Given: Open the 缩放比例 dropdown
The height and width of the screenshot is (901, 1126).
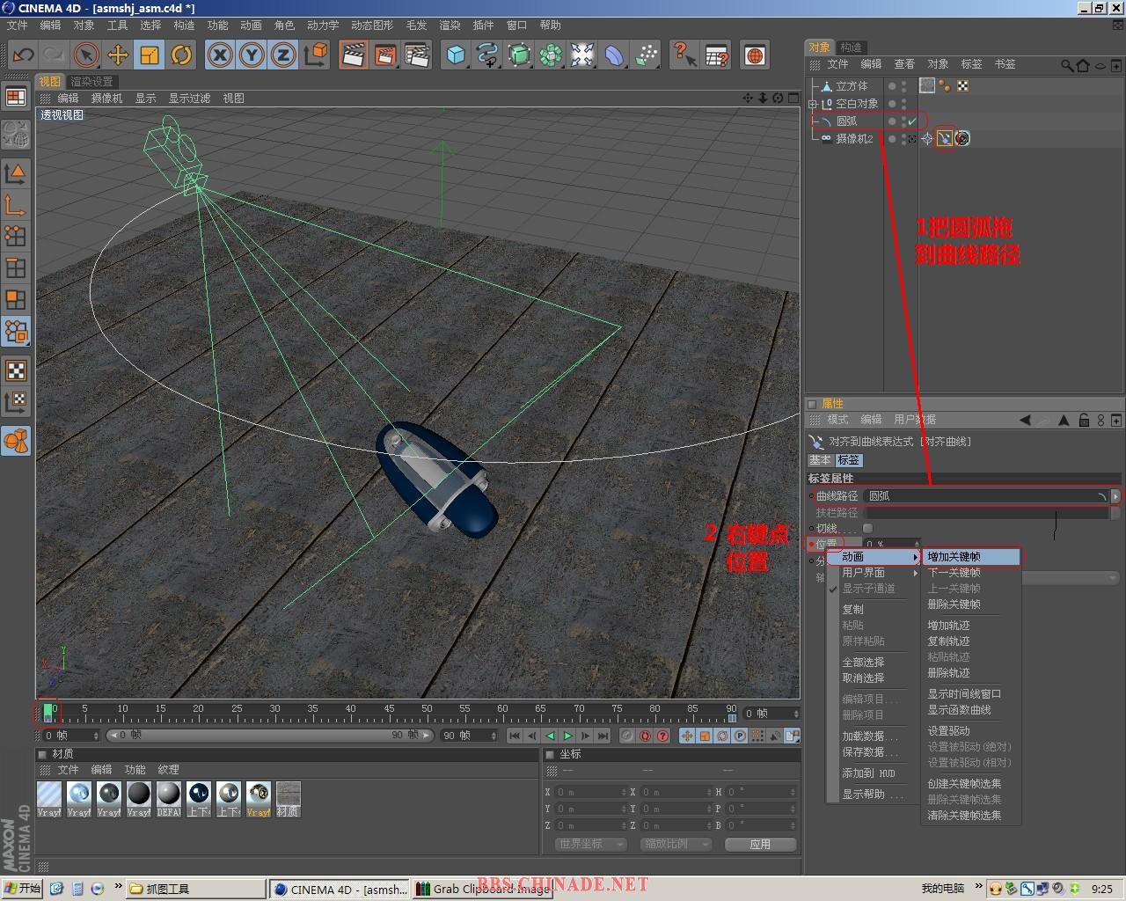Looking at the screenshot, I should point(676,844).
